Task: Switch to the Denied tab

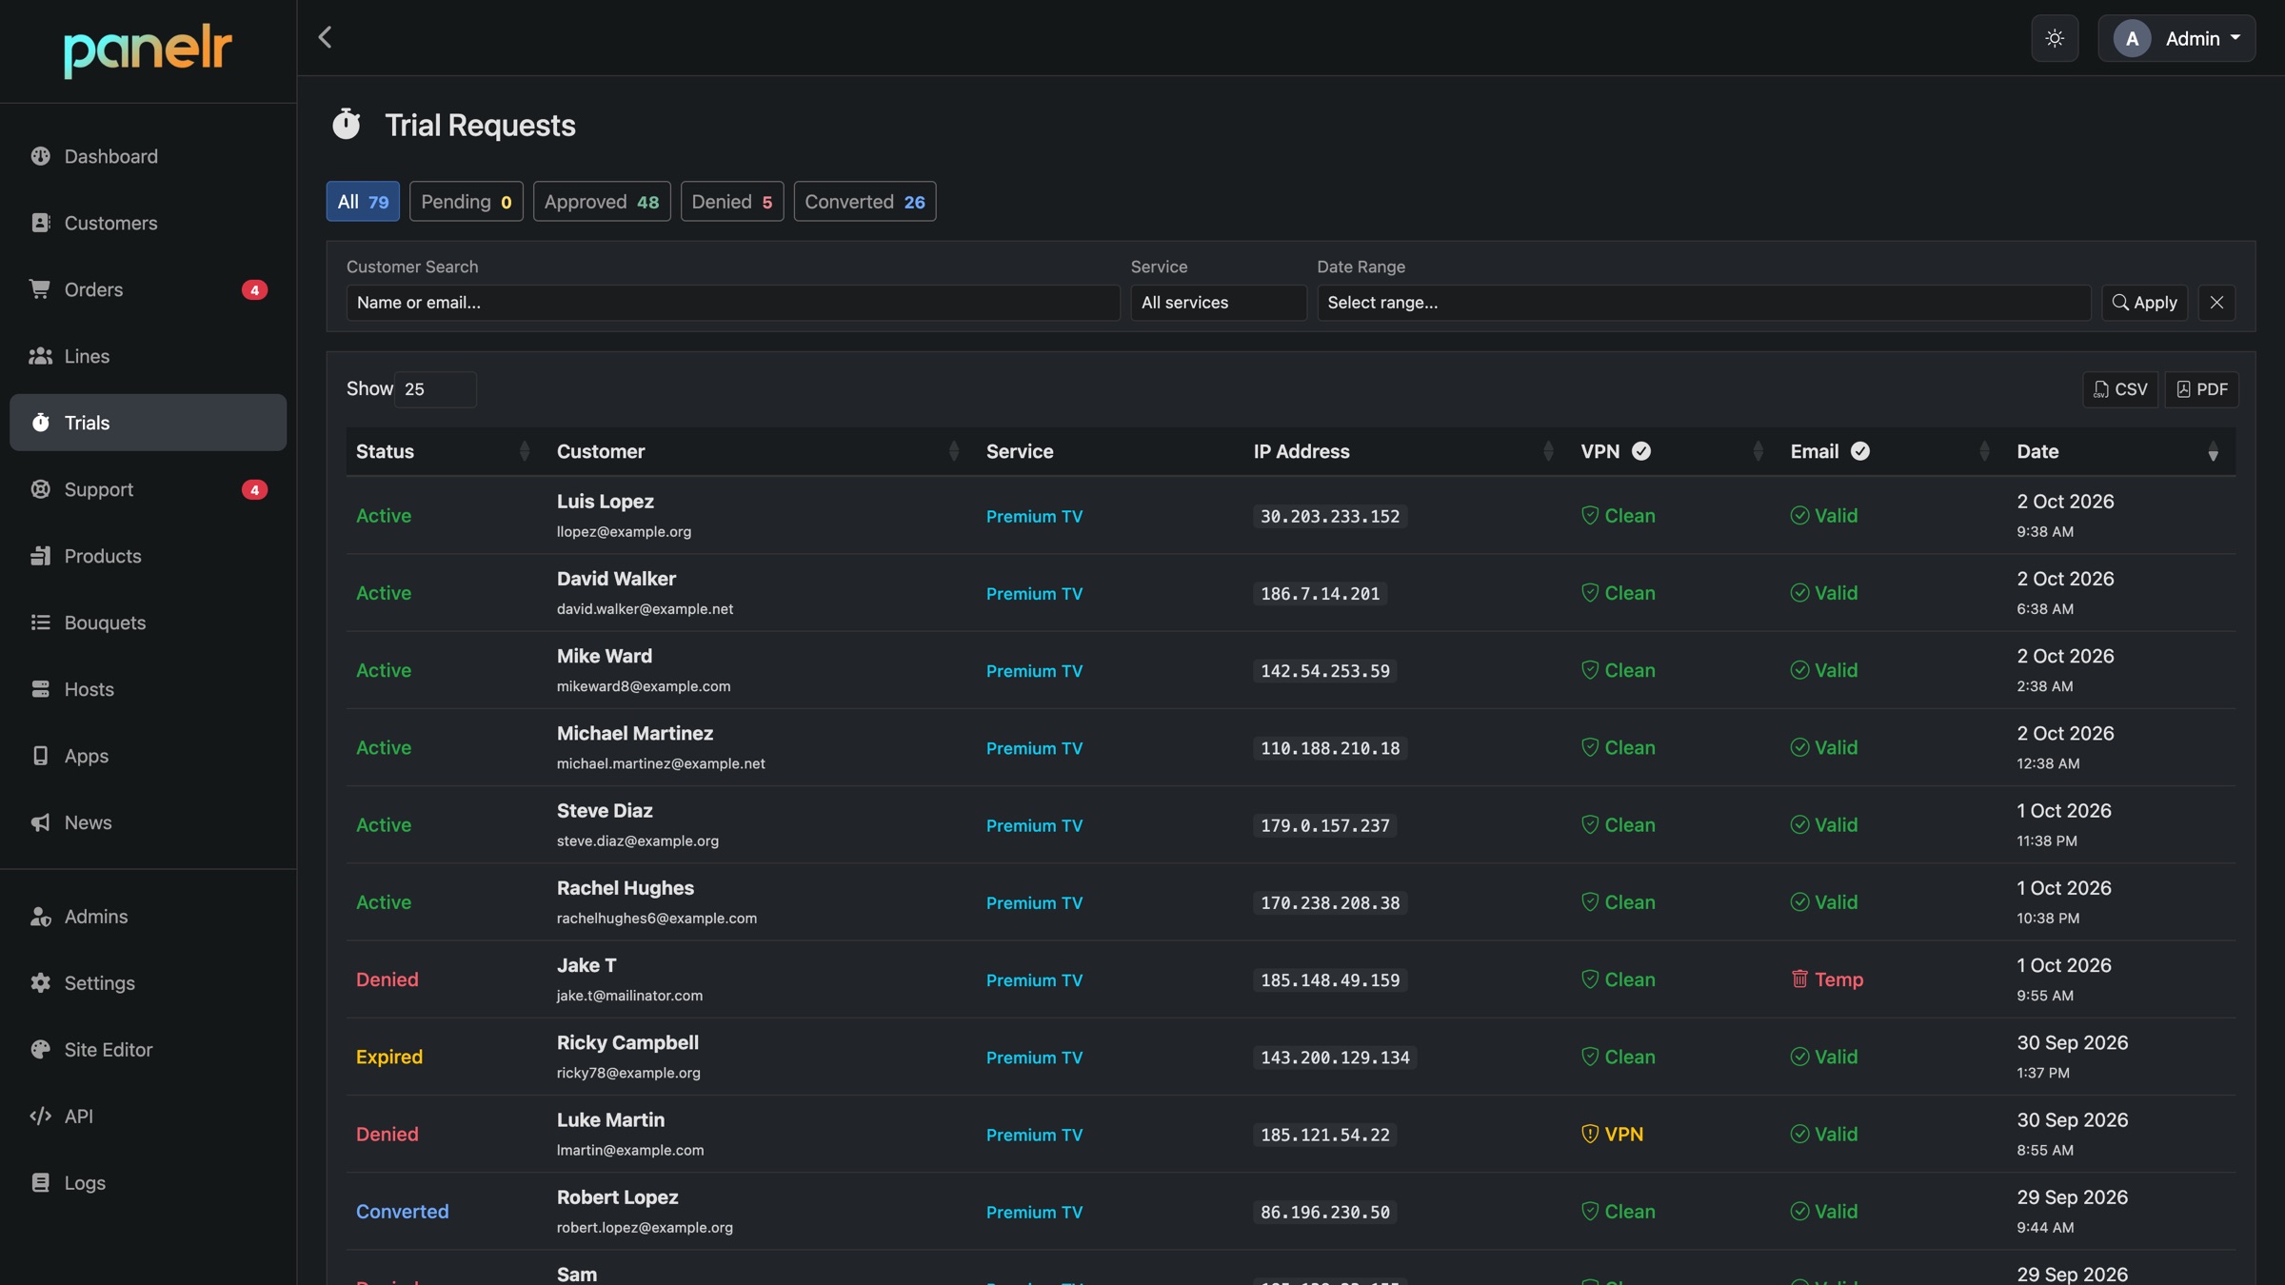Action: [732, 201]
